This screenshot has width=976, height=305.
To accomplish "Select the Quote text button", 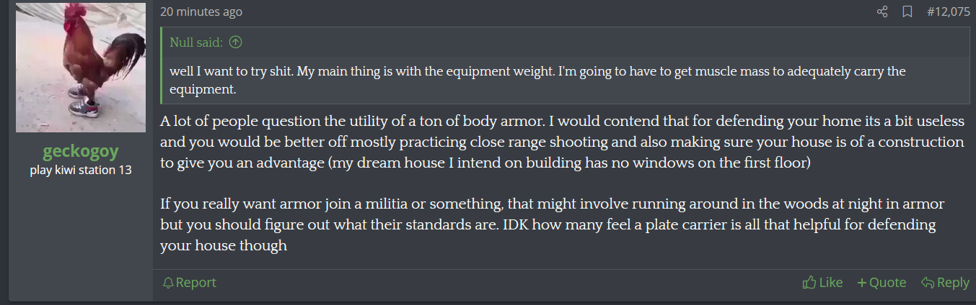I will click(887, 283).
